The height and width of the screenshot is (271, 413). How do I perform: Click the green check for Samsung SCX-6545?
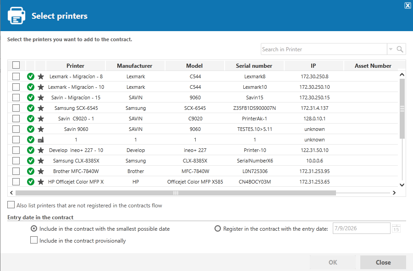(31, 108)
